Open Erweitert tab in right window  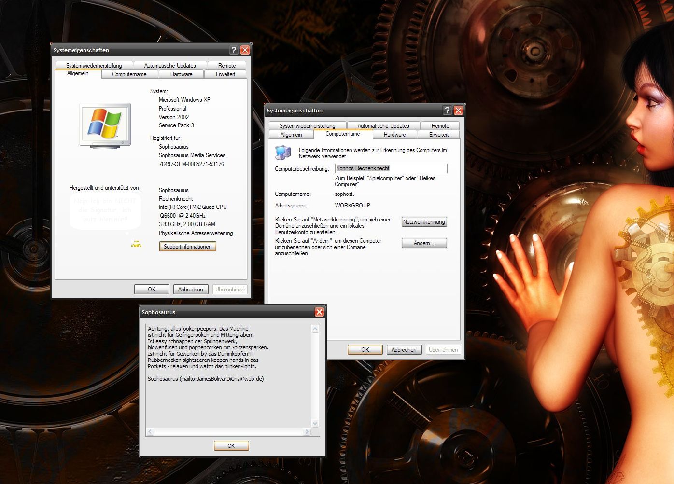coord(439,135)
